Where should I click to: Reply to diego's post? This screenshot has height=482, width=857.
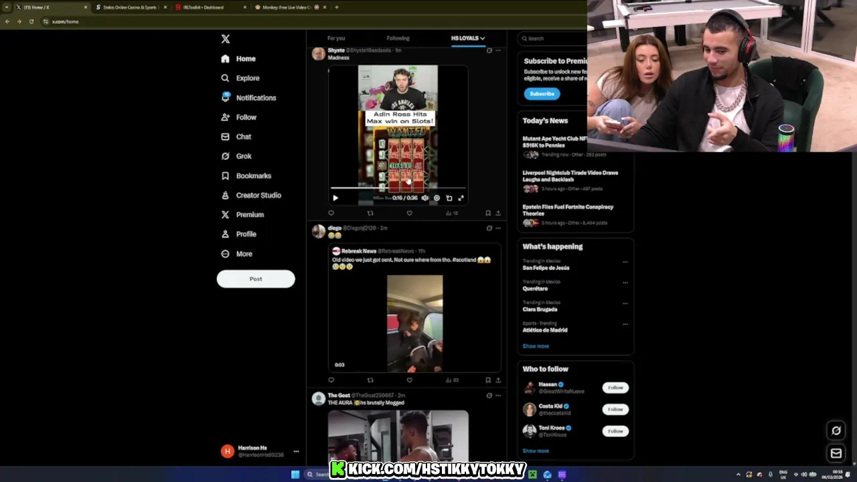pos(331,380)
